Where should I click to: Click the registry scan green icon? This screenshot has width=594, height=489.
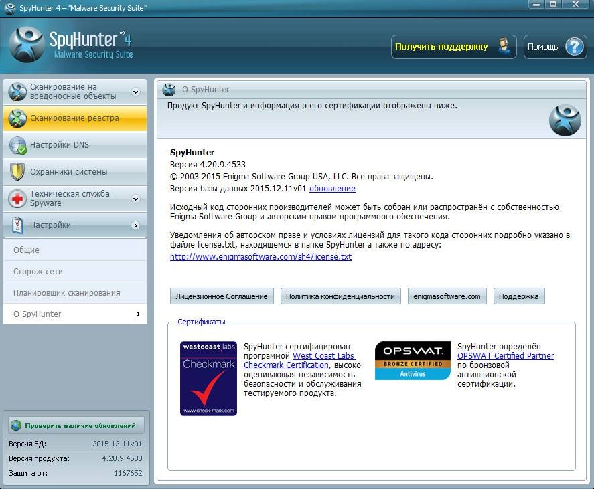click(17, 118)
